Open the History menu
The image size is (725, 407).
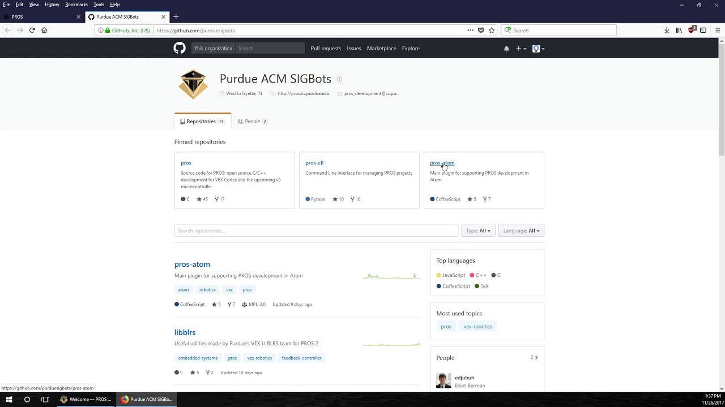(x=52, y=5)
